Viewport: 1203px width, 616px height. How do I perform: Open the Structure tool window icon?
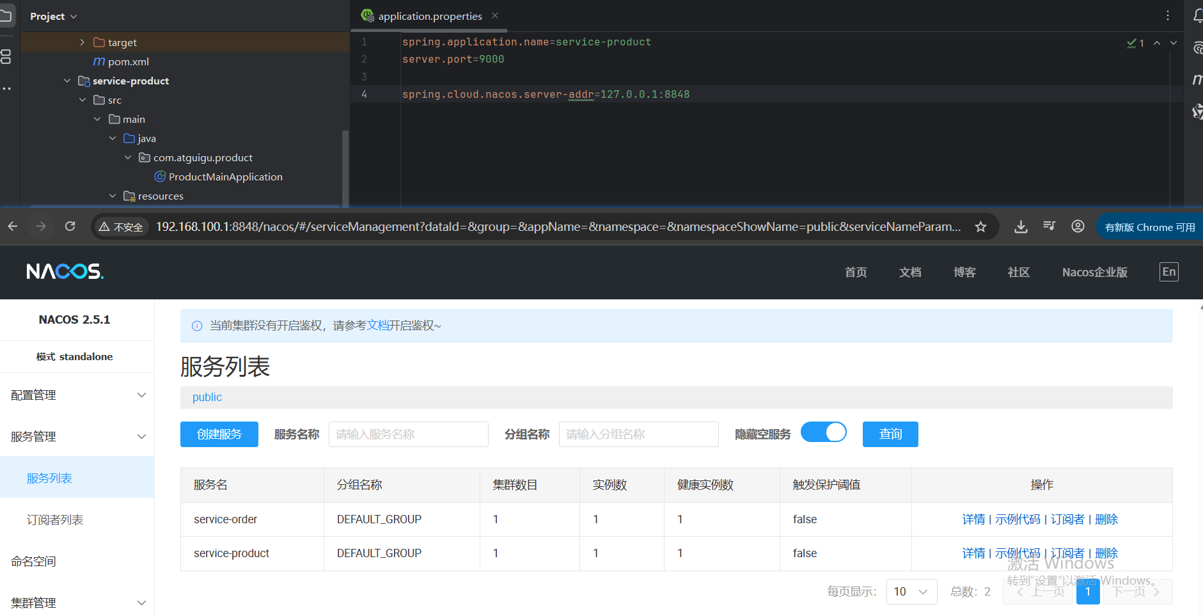(6, 57)
